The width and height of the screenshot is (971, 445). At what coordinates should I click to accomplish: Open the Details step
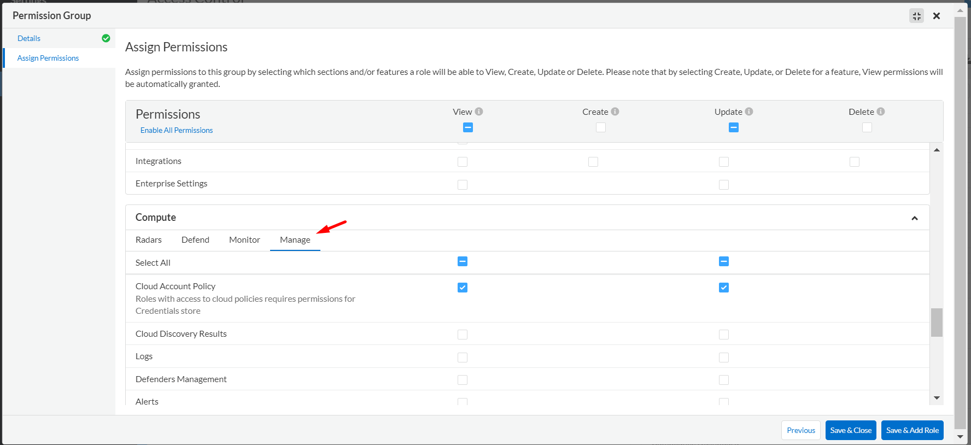click(x=29, y=38)
